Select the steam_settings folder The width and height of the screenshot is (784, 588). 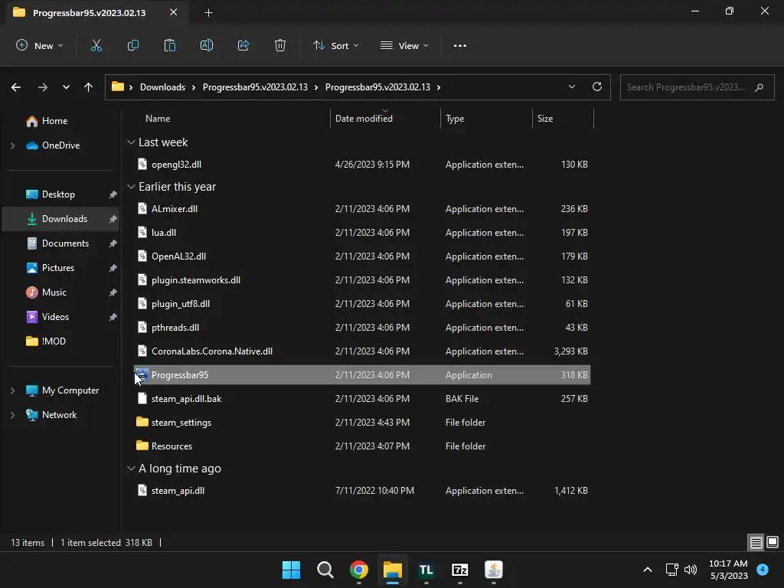tap(362, 423)
